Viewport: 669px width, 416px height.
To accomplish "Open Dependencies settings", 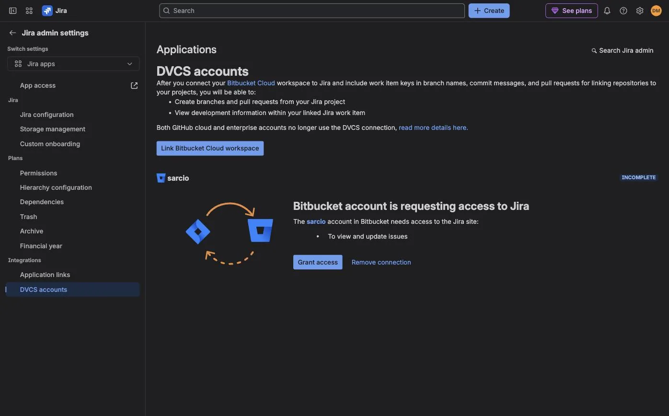I will [42, 202].
